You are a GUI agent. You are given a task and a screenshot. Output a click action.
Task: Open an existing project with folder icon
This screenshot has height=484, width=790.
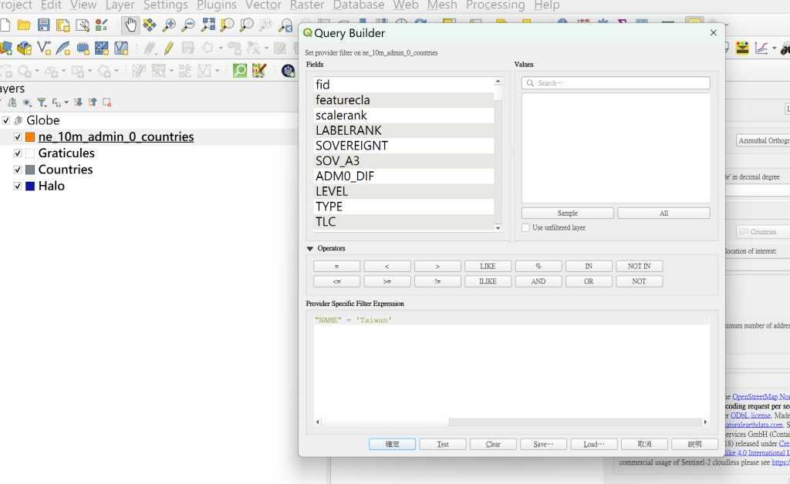pos(24,25)
